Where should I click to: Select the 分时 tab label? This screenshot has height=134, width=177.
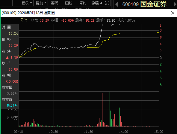click(x=24, y=20)
